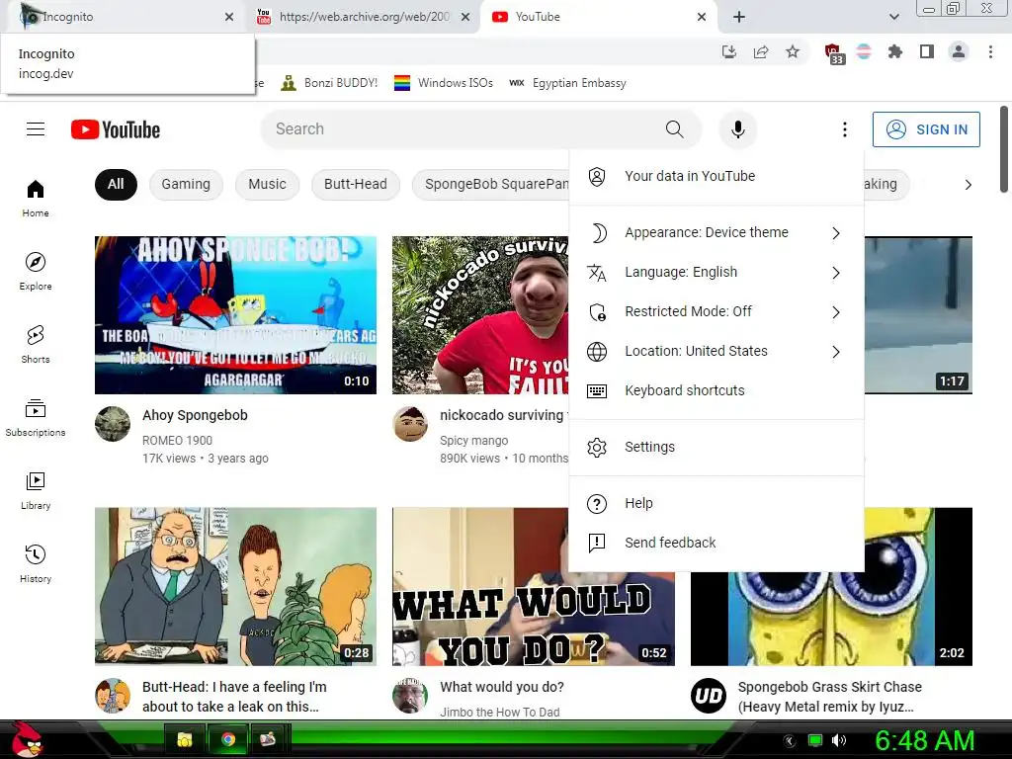Open the tab search dropdown arrow
Image resolution: width=1012 pixels, height=759 pixels.
pyautogui.click(x=893, y=17)
